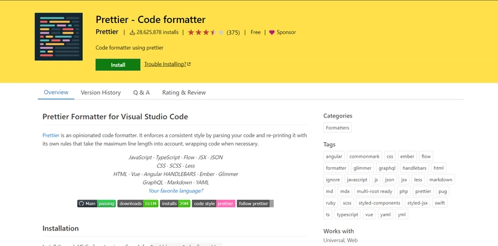This screenshot has width=498, height=246.
Task: Click the Prettier extension logo thumbnail
Action: pyautogui.click(x=59, y=37)
